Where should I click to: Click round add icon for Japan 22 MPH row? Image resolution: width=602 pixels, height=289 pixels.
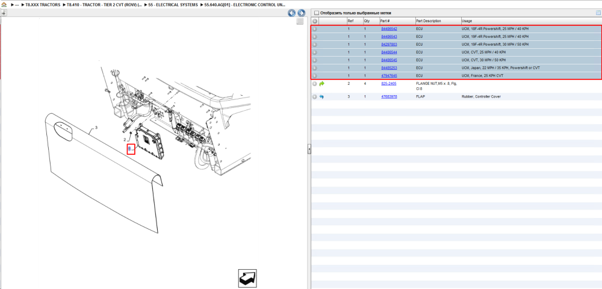315,68
